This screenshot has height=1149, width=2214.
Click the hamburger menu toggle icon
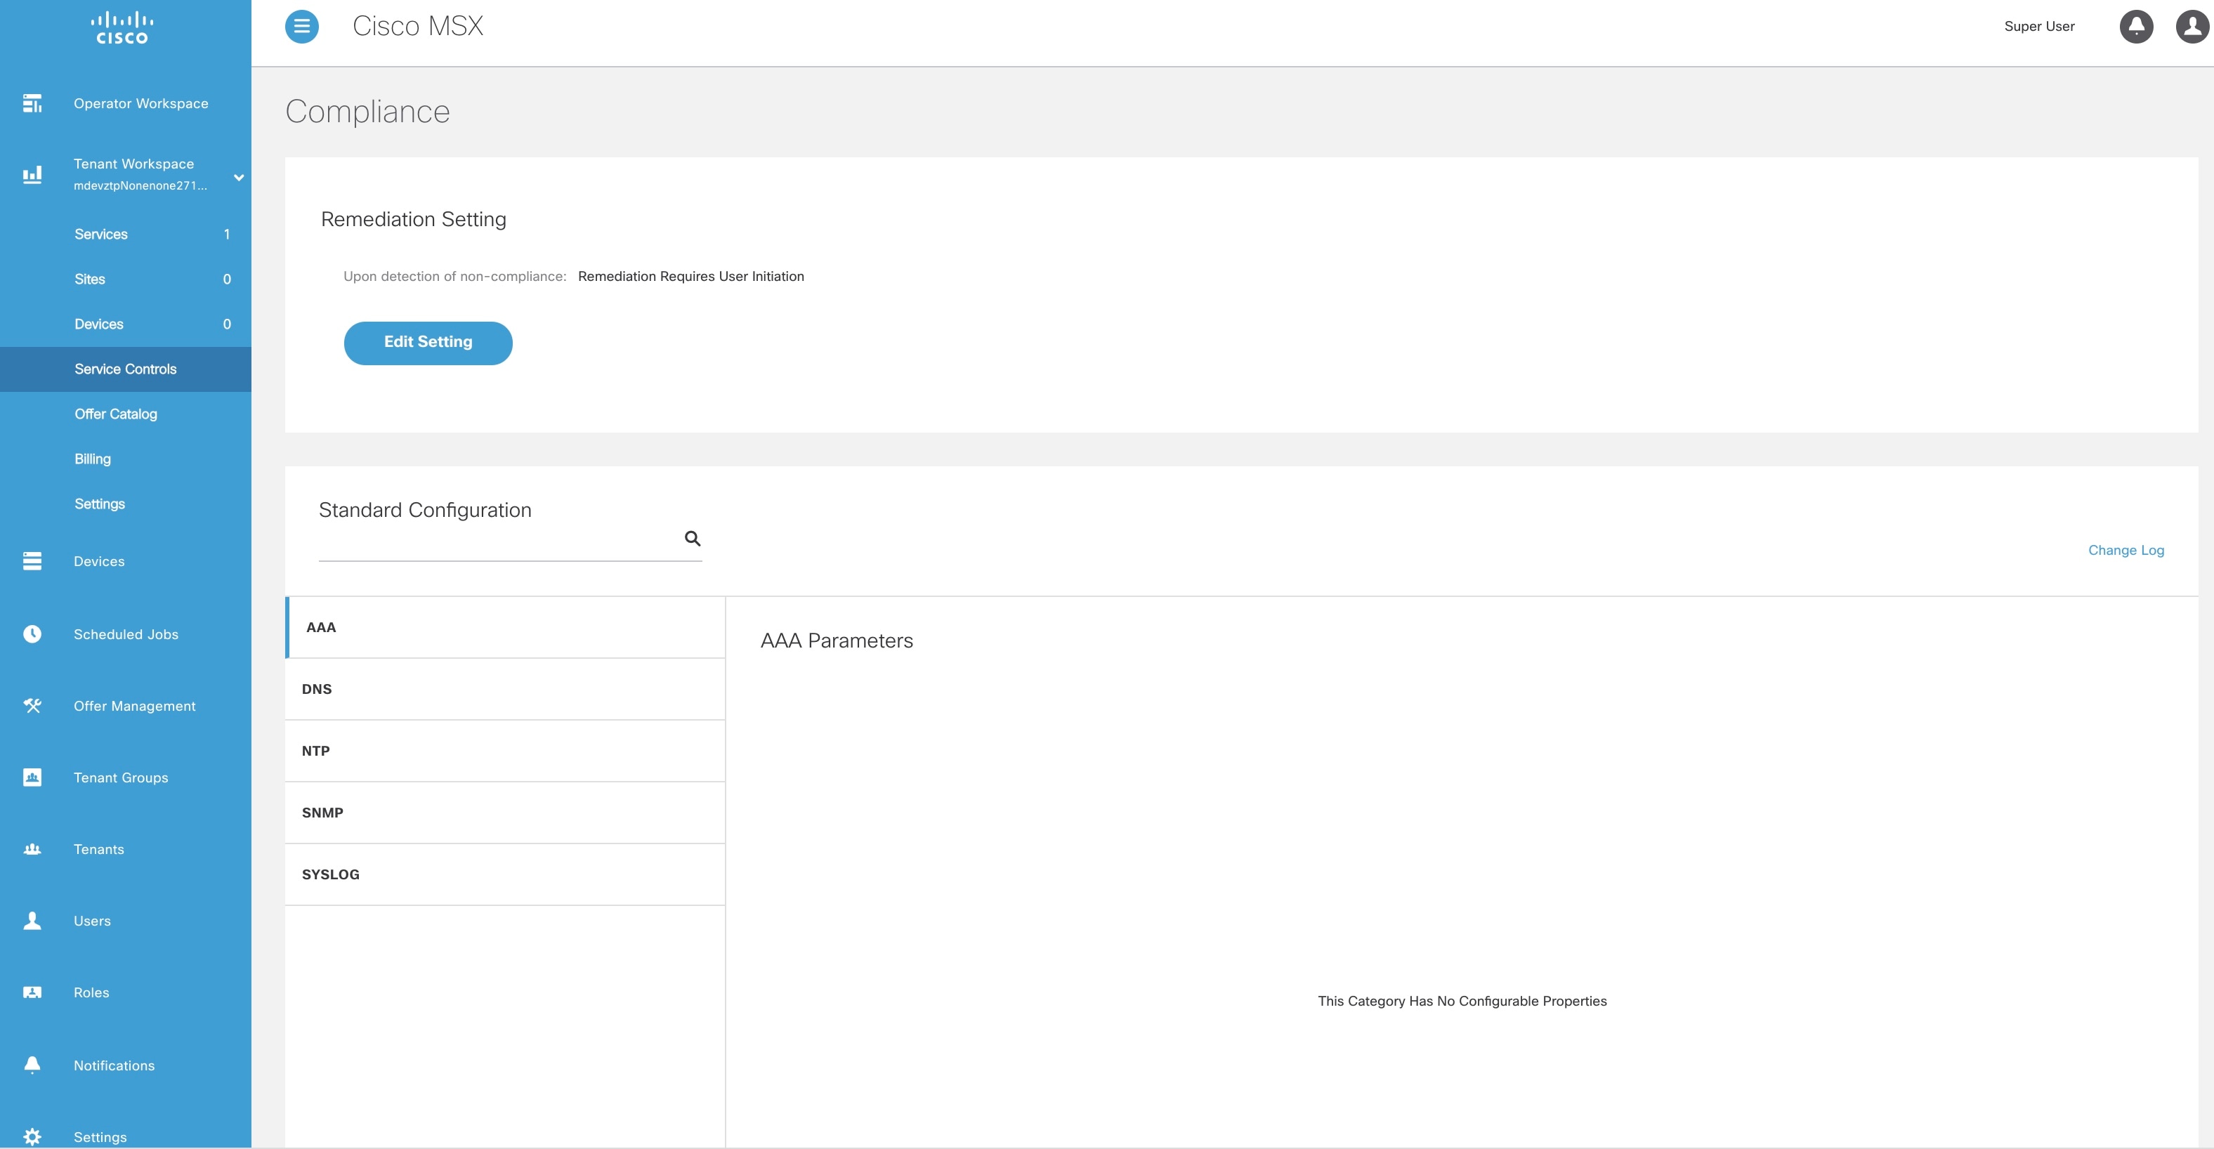301,27
